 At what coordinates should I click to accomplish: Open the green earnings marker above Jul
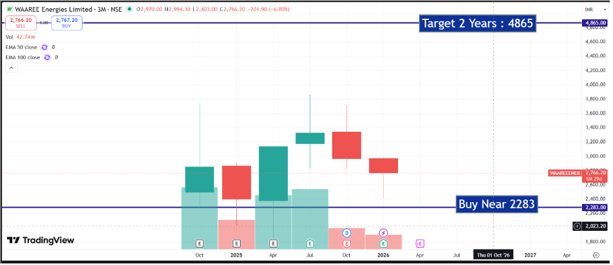click(310, 244)
